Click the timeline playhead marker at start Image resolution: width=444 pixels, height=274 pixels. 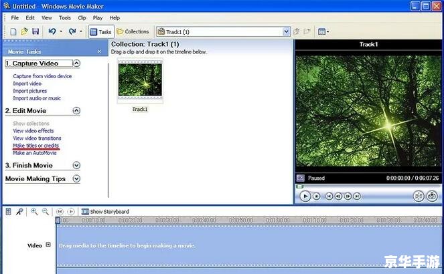coord(58,221)
